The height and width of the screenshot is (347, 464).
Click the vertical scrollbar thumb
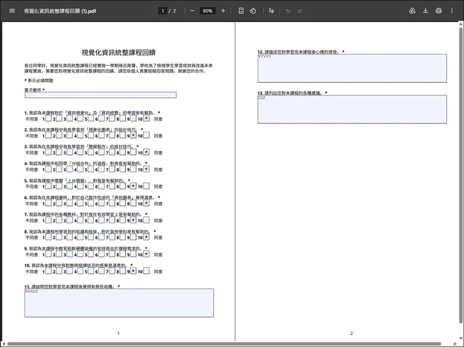click(461, 174)
